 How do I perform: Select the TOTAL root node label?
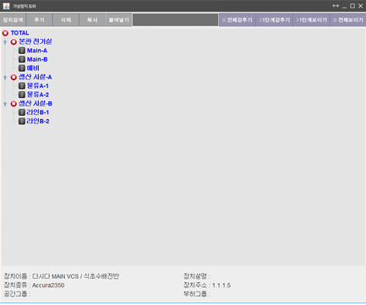[x=19, y=33]
